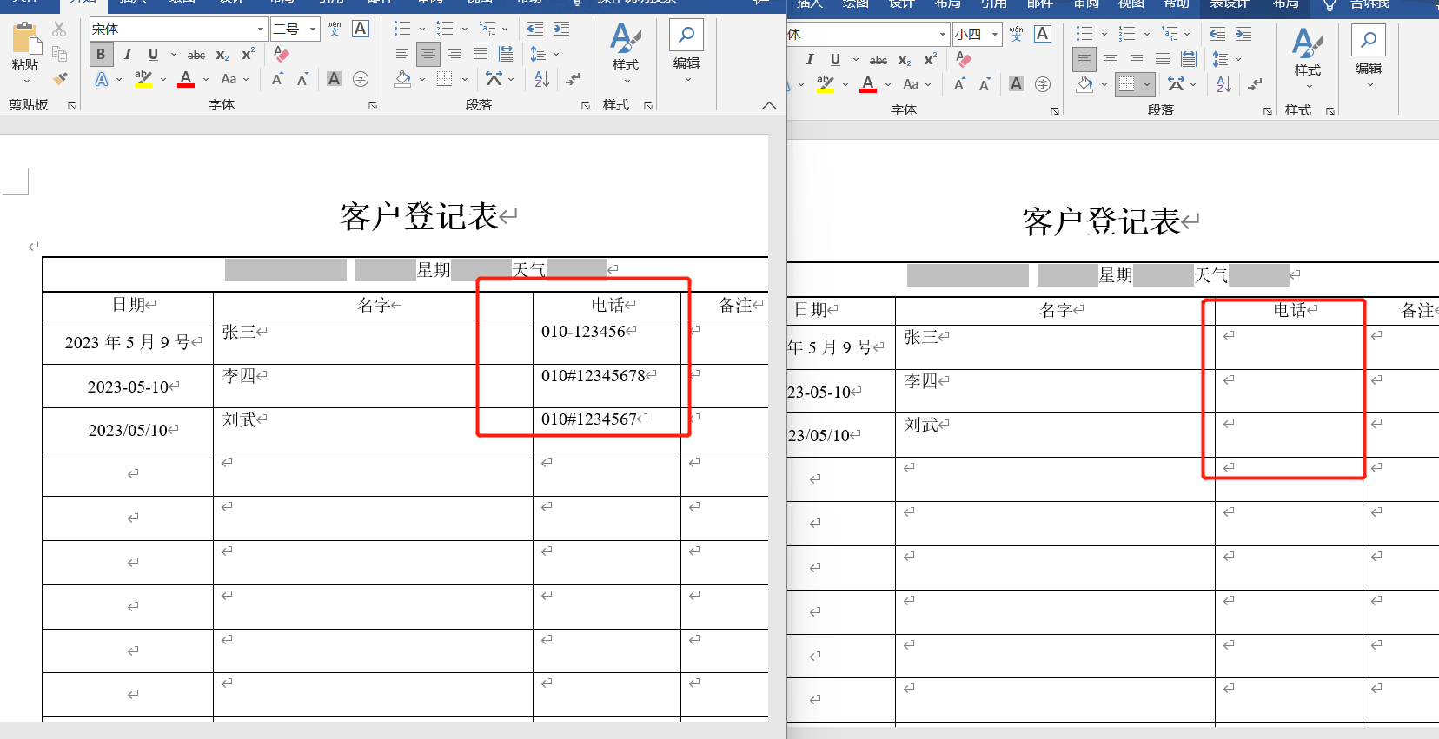Viewport: 1439px width, 739px height.
Task: Click phonetic guide wén icon in left window
Action: pyautogui.click(x=335, y=30)
